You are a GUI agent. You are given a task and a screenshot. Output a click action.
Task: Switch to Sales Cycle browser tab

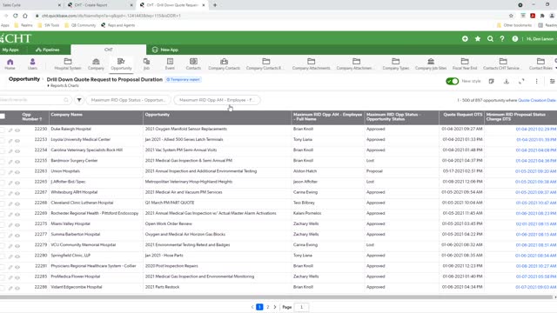tap(30, 5)
